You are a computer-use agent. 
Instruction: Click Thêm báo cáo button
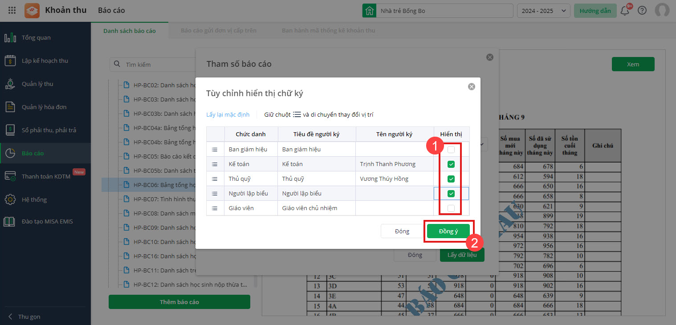click(179, 302)
